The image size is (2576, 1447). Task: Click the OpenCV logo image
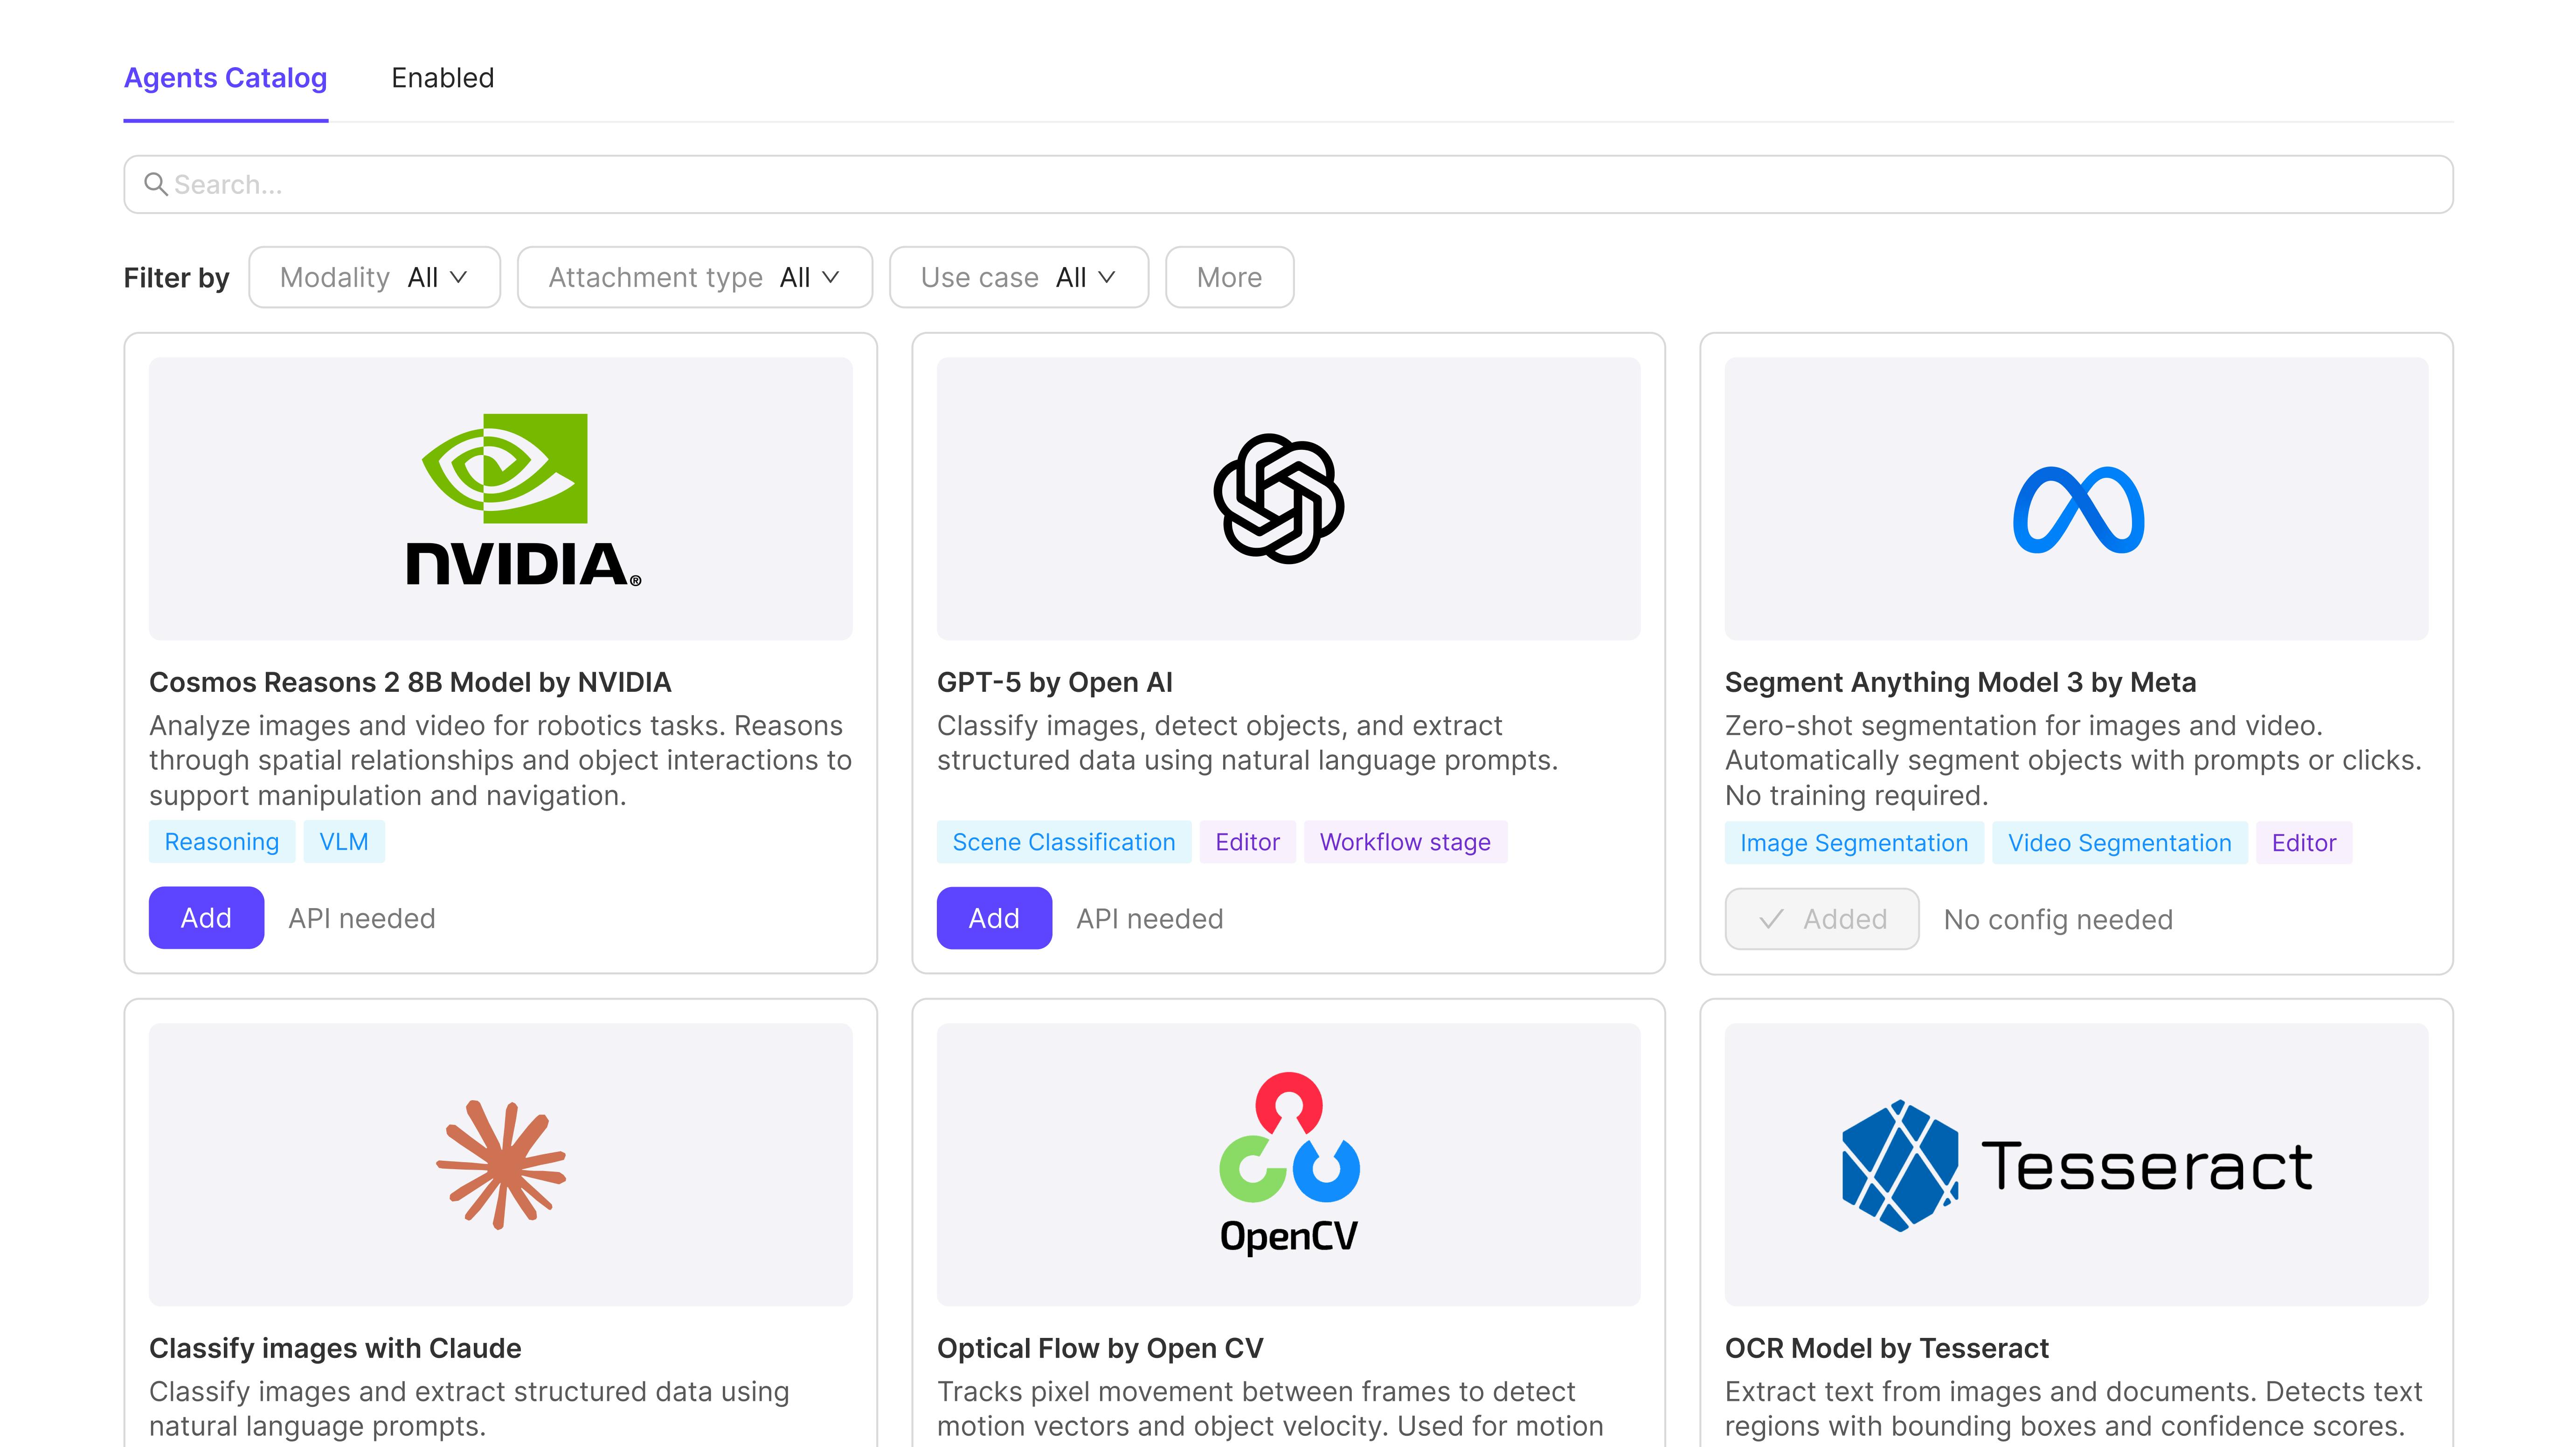1288,1164
